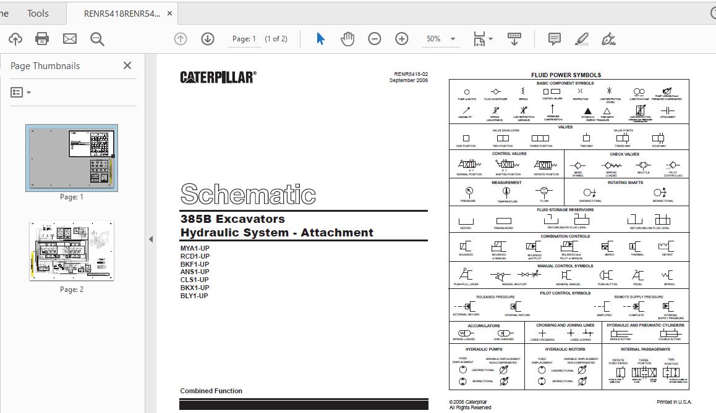Click the Caterpillar logo in document
This screenshot has width=716, height=413.
218,78
